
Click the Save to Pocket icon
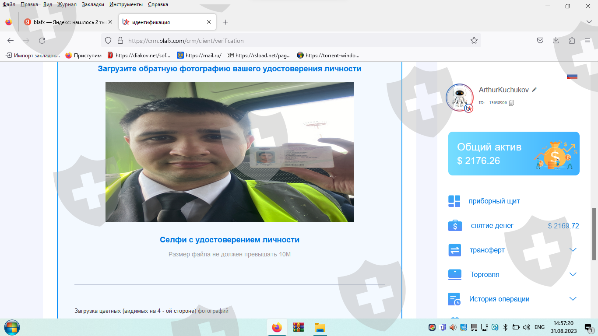pyautogui.click(x=540, y=41)
